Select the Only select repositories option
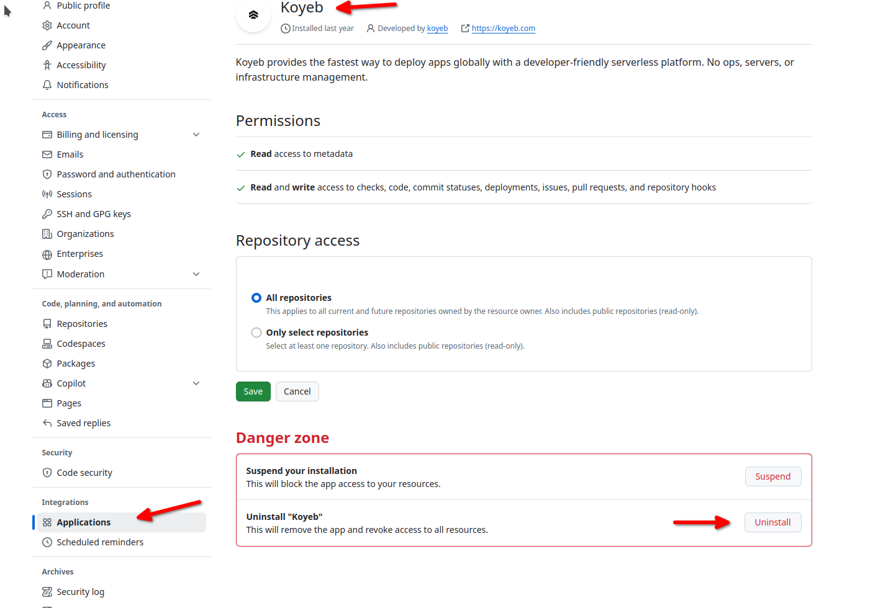Screen dimensions: 878x608 [x=256, y=333]
